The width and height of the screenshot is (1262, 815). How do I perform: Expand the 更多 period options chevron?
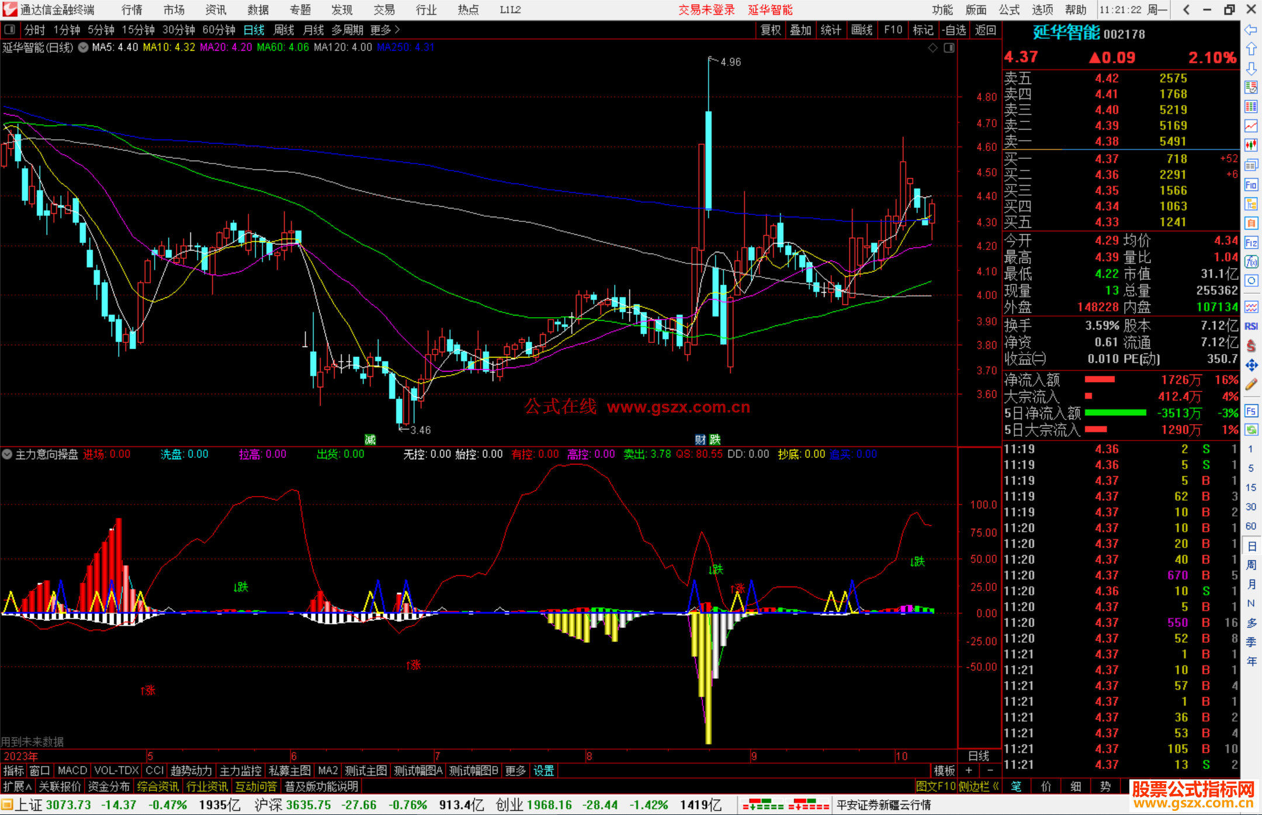pyautogui.click(x=397, y=30)
